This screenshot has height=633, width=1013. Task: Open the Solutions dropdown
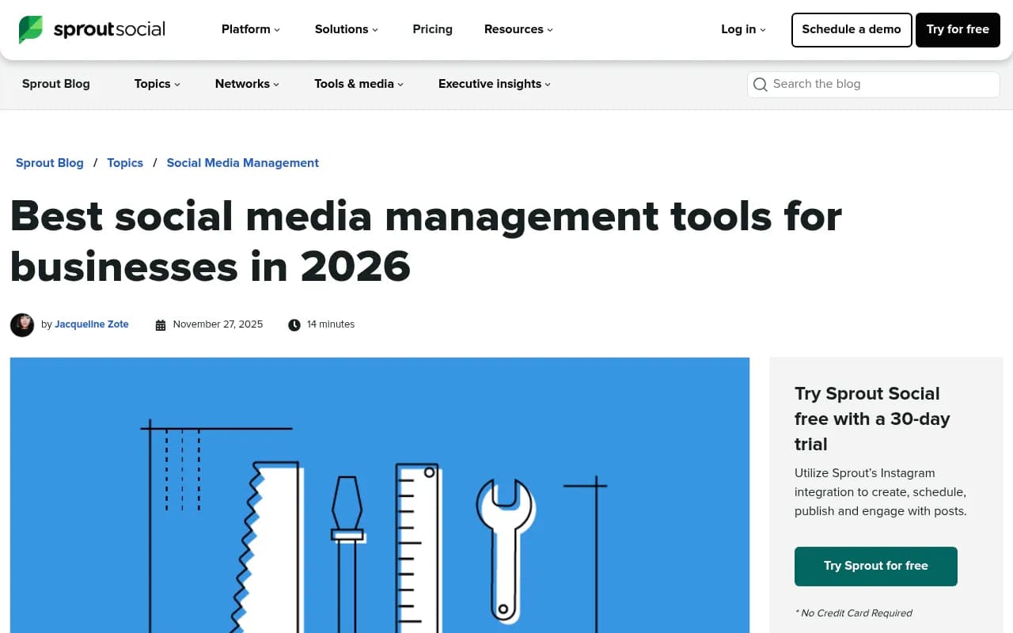pos(347,29)
